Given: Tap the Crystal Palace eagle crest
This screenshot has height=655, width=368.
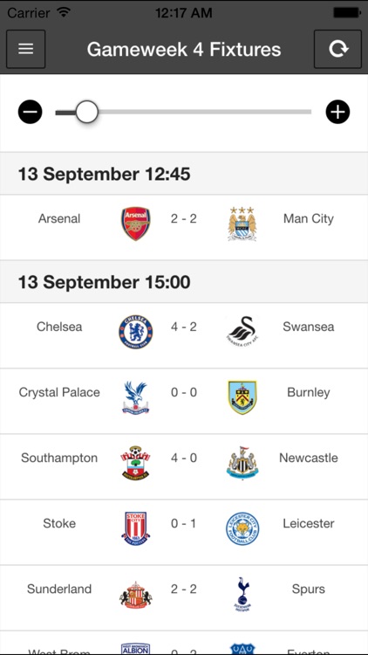Looking at the screenshot, I should 135,397.
